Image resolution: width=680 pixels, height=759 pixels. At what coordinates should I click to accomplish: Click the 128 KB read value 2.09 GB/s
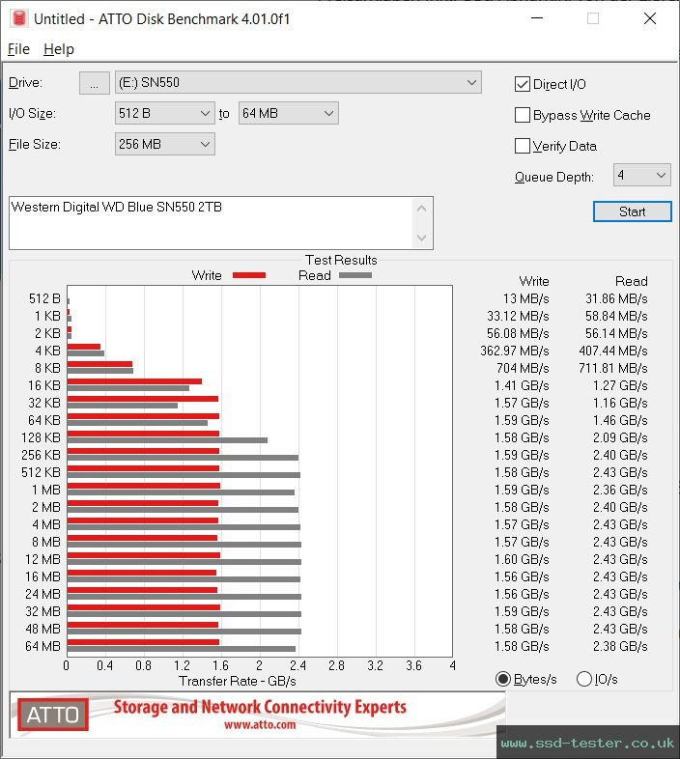(620, 437)
